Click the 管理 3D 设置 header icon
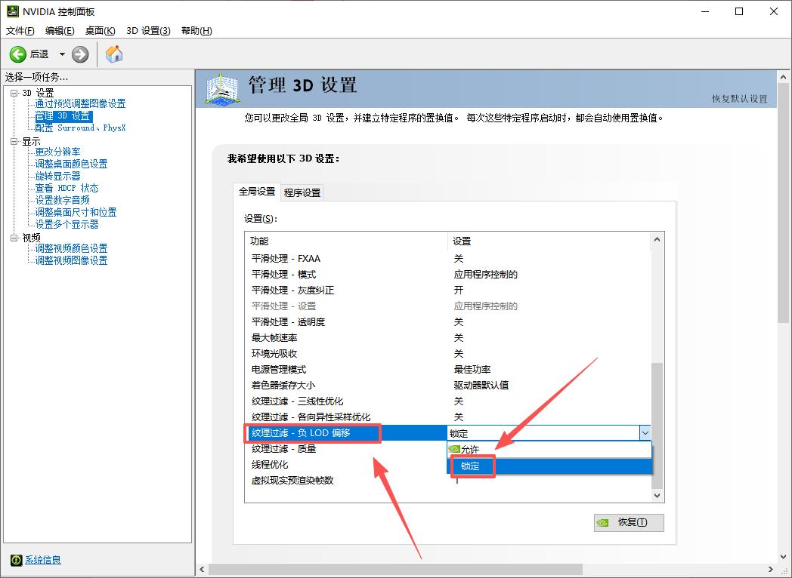792x578 pixels. [223, 89]
